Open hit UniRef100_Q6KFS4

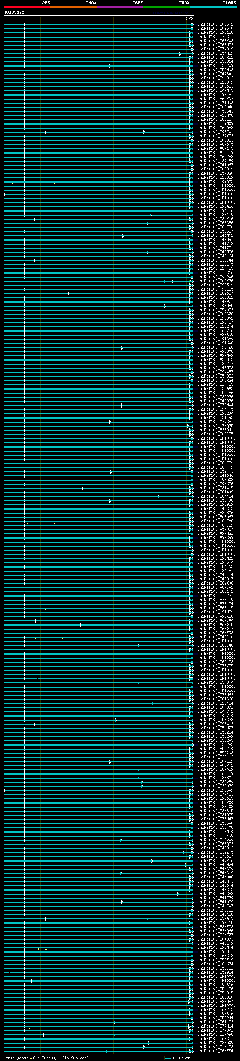click(x=215, y=1051)
